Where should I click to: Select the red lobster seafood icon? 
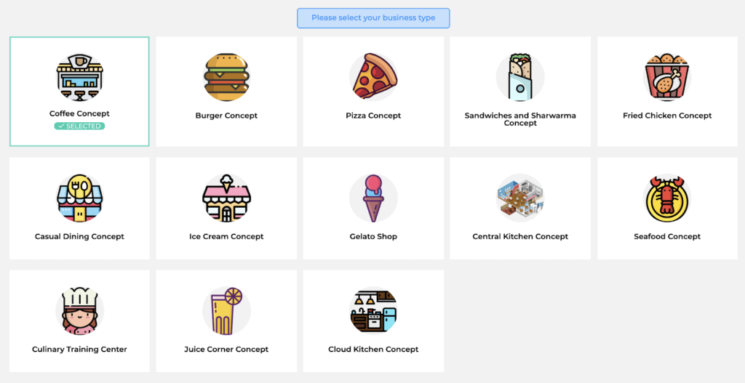667,198
